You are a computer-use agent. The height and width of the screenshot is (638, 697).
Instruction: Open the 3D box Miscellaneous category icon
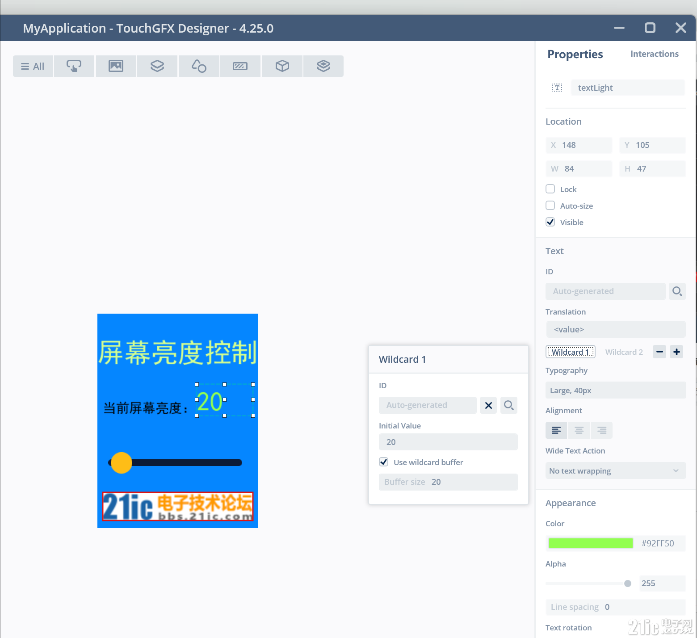point(282,66)
